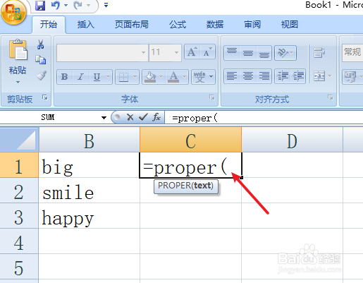Align text to bottom
The image size is (363, 283).
[x=264, y=53]
